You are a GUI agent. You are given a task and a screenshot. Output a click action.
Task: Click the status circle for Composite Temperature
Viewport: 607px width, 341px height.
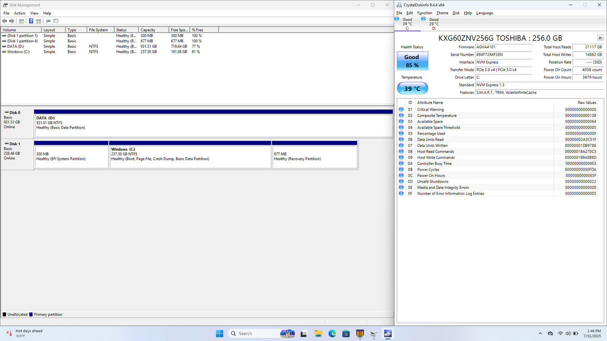click(401, 116)
